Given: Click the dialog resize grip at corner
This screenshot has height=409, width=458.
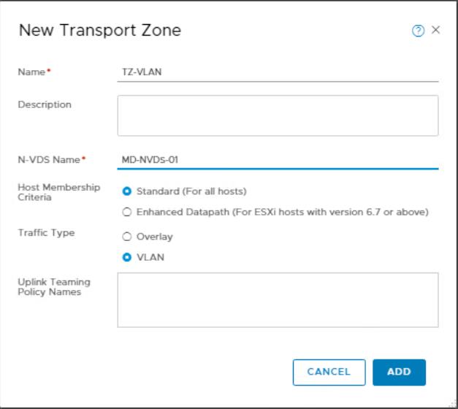Looking at the screenshot, I should 453,403.
